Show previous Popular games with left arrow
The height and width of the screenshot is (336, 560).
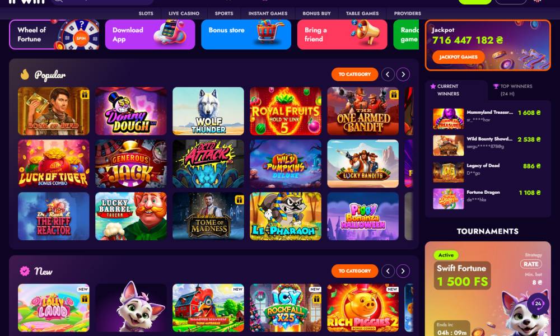pyautogui.click(x=388, y=74)
